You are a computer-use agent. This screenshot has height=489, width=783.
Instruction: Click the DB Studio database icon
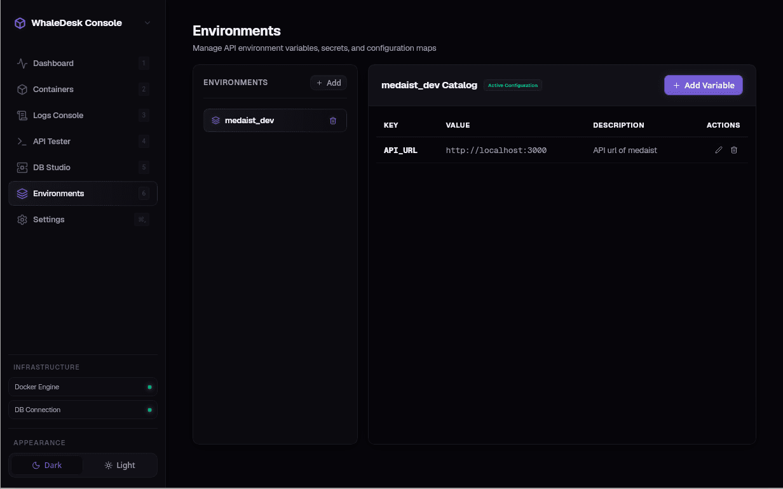click(22, 168)
